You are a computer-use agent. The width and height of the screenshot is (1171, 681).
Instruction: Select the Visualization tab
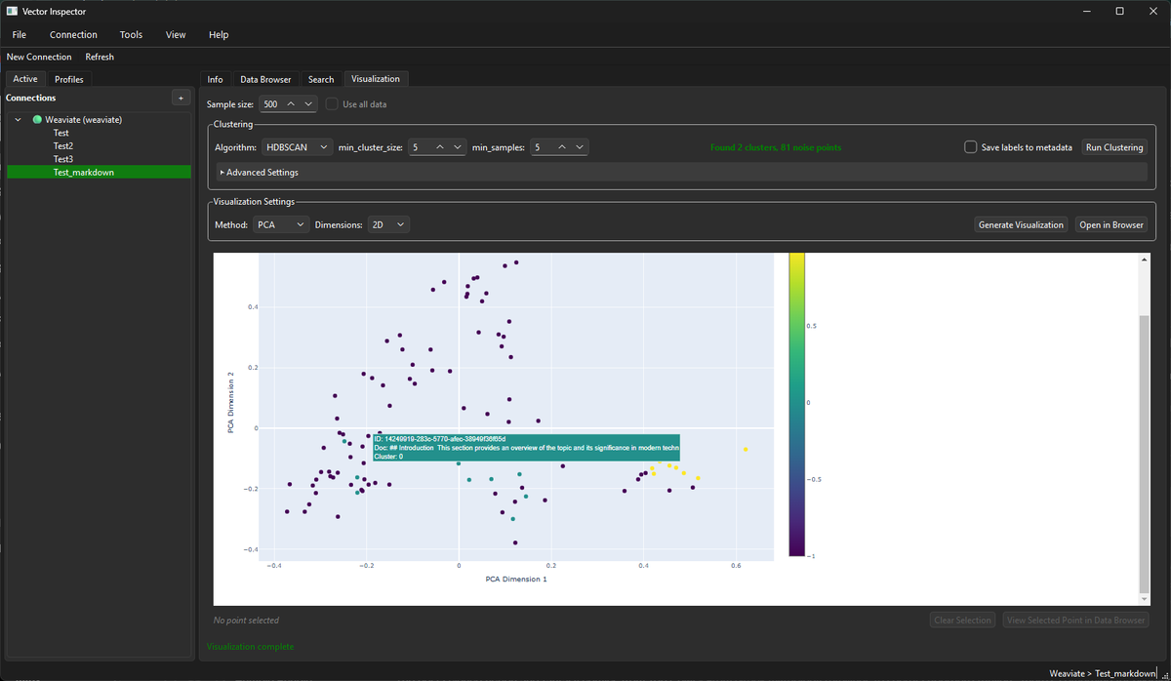click(x=376, y=79)
